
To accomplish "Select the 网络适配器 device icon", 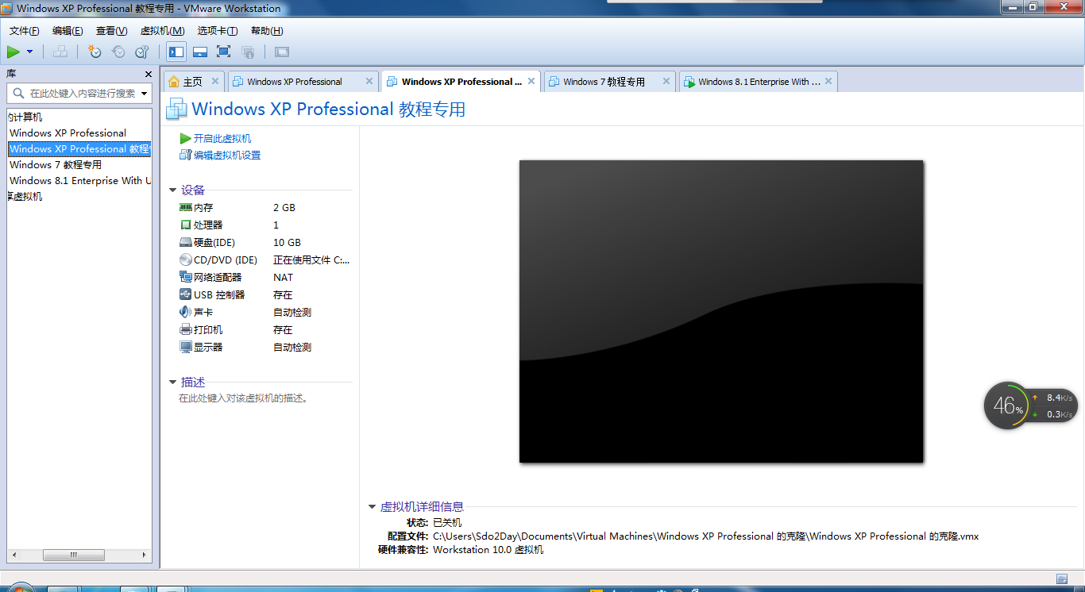I will 186,277.
